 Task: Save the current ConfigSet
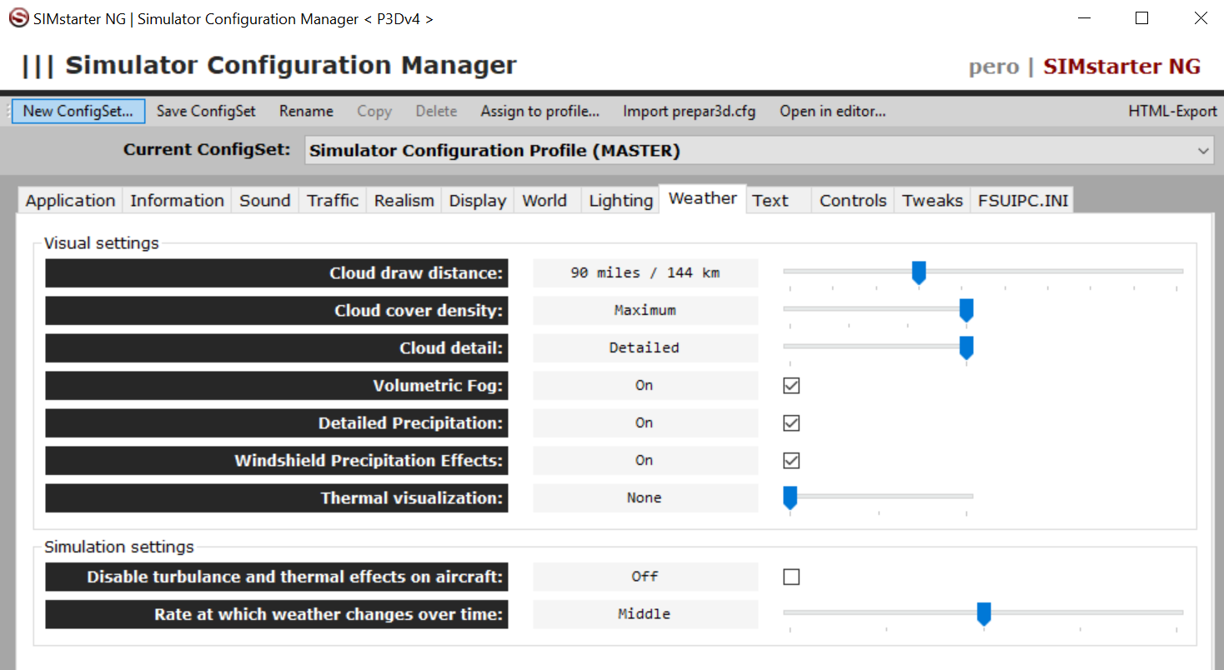tap(206, 111)
